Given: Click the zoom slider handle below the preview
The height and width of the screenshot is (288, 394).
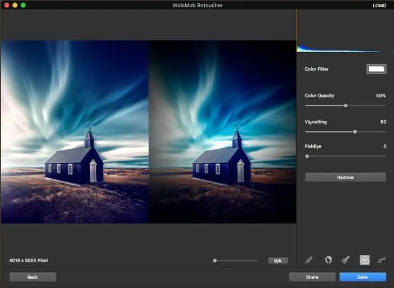Looking at the screenshot, I should pyautogui.click(x=215, y=260).
